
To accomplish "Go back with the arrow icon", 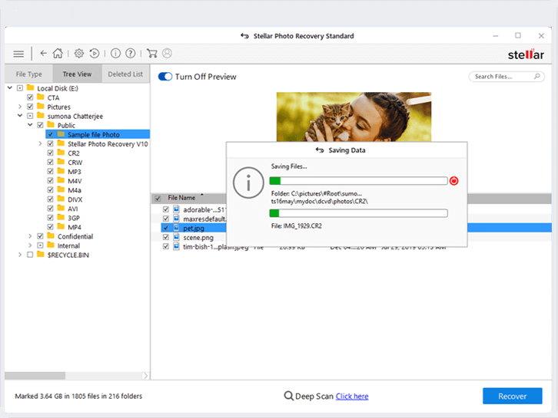I will [43, 53].
